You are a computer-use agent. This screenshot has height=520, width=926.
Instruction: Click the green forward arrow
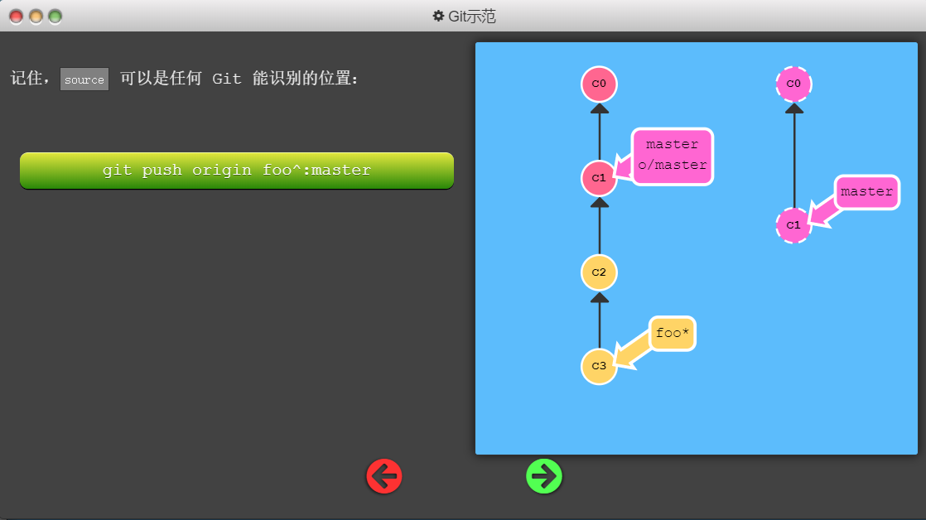tap(544, 476)
